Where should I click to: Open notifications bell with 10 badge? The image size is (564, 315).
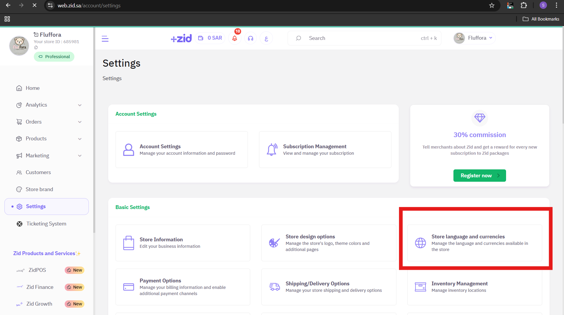coord(235,38)
